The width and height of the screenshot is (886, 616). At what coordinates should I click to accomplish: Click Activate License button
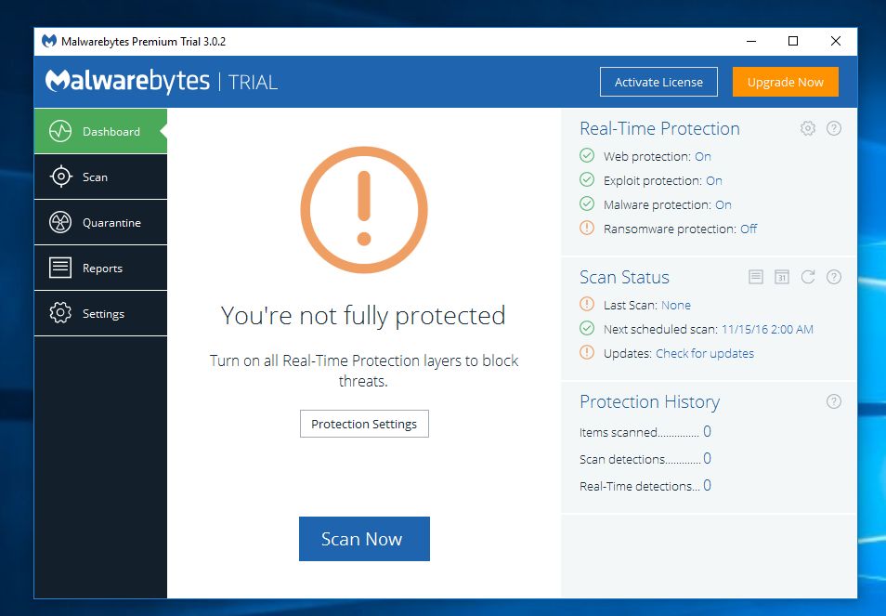click(x=658, y=82)
